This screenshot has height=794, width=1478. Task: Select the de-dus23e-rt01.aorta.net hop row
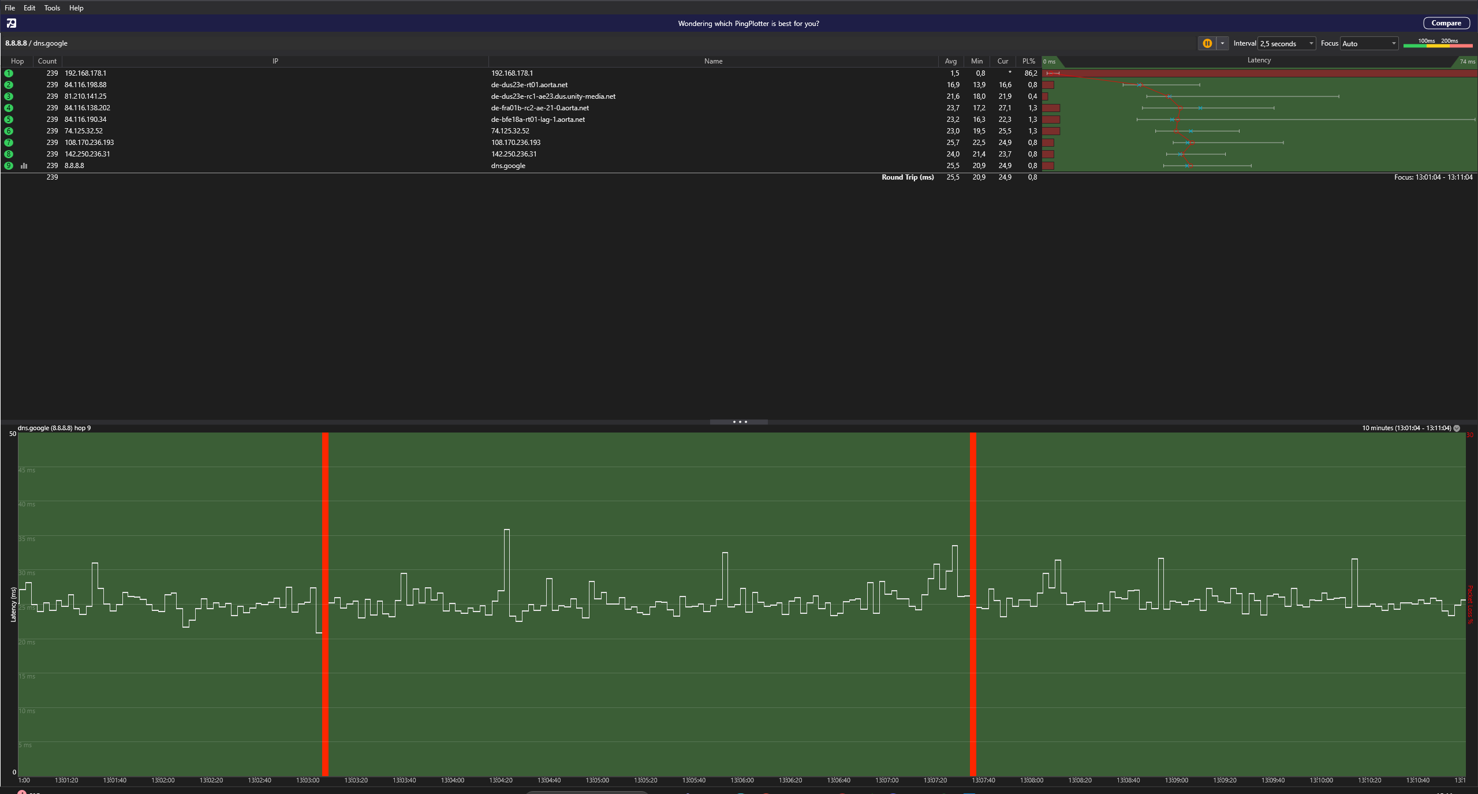(x=529, y=85)
